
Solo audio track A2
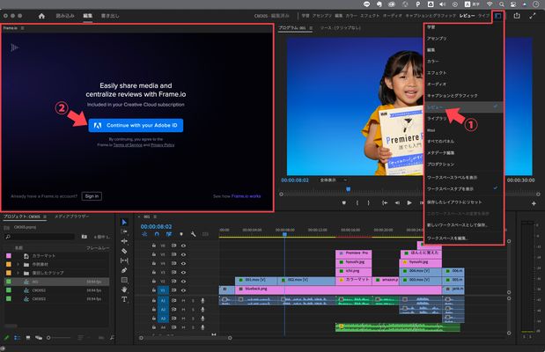point(193,309)
